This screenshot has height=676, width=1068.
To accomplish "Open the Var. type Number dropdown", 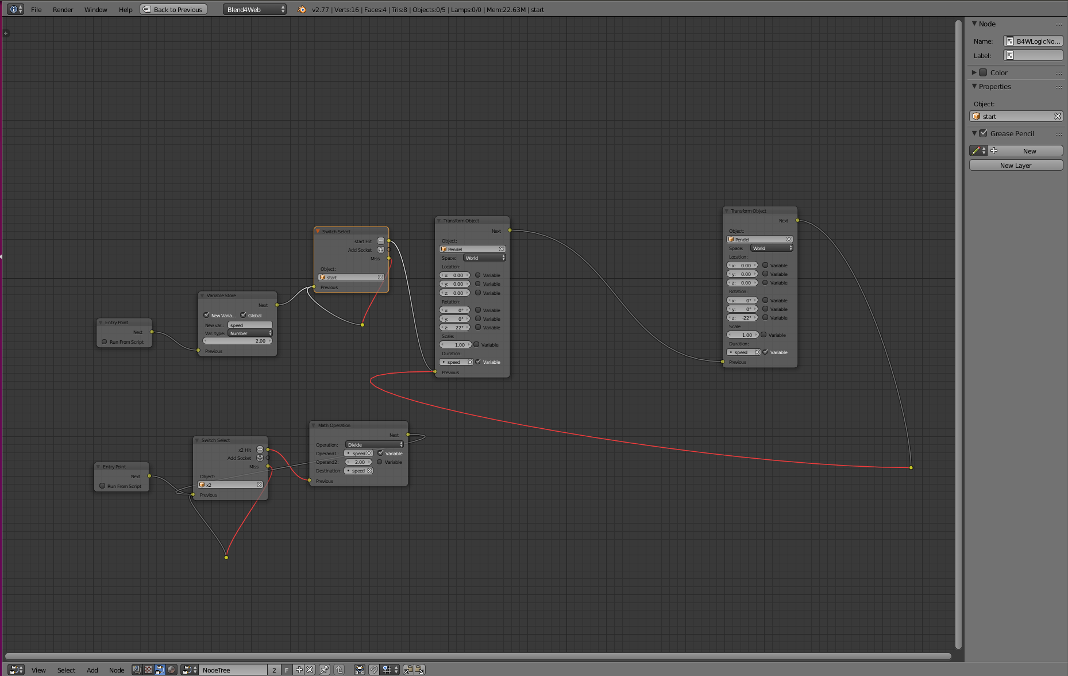I will tap(249, 333).
